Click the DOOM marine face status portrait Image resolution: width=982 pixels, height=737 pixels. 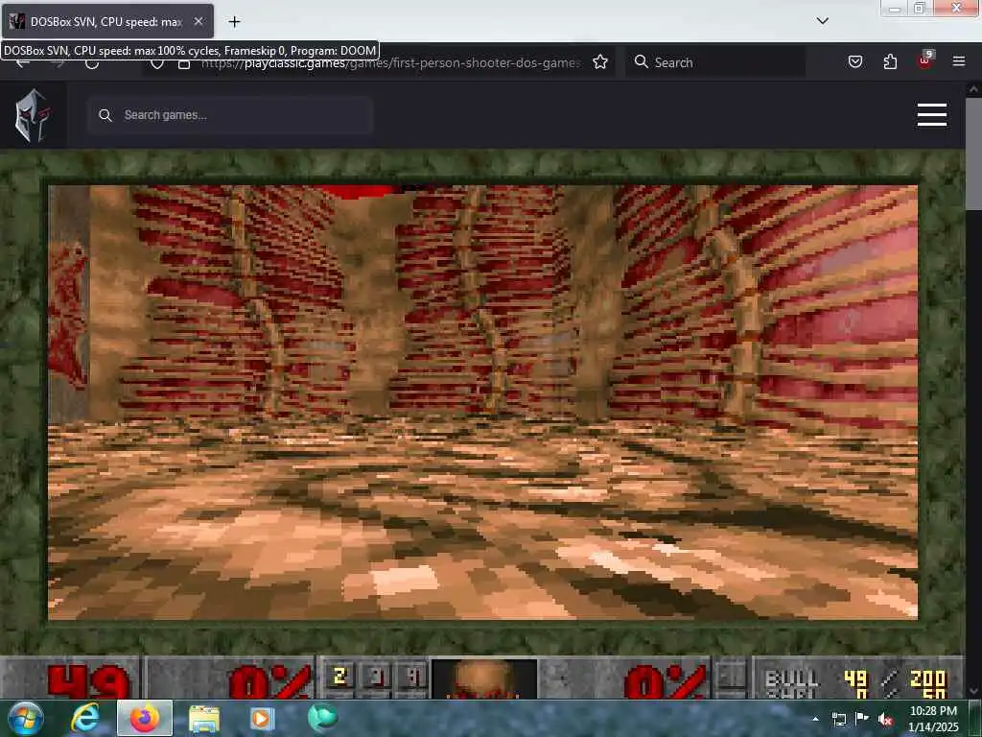click(x=484, y=678)
